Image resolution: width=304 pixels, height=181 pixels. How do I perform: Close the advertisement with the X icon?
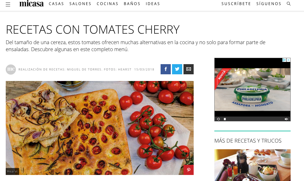coord(288,60)
